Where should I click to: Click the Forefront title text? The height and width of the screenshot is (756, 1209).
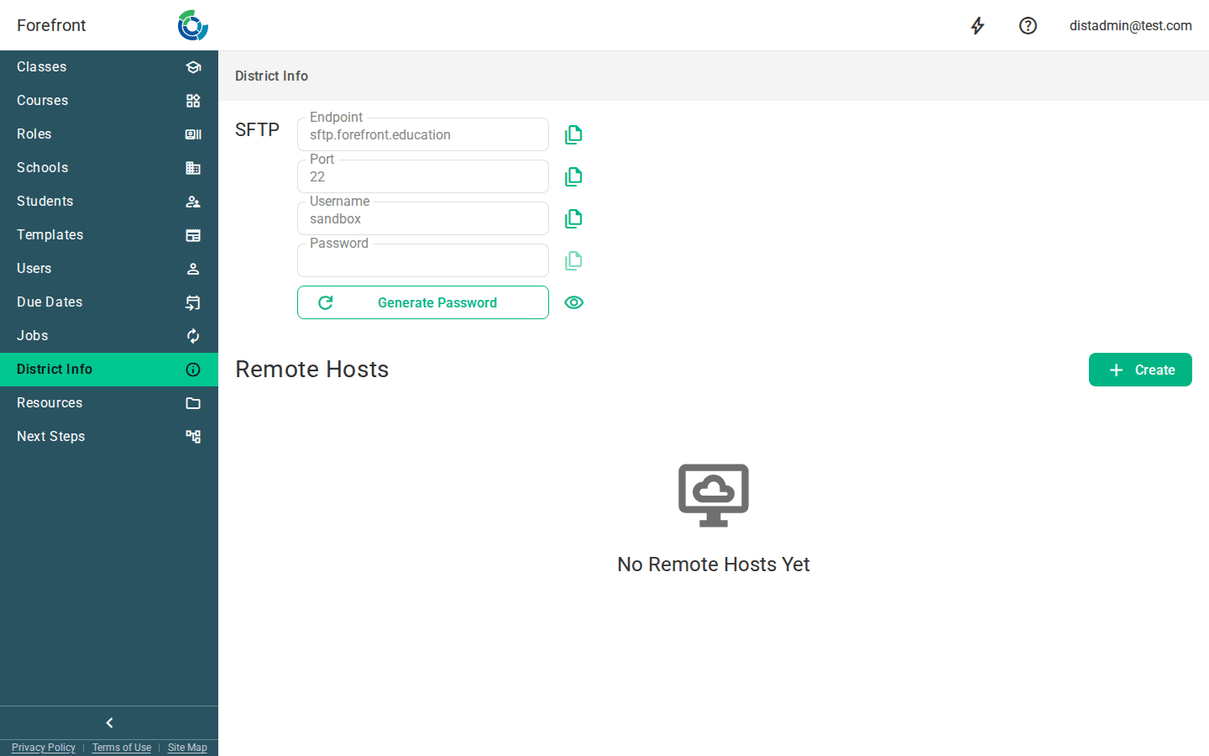(51, 25)
